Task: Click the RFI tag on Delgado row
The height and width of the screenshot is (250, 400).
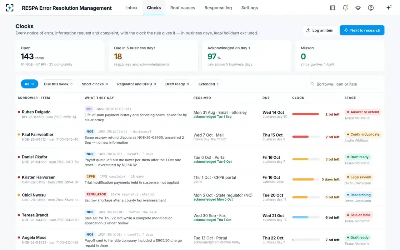Action: coord(89,109)
